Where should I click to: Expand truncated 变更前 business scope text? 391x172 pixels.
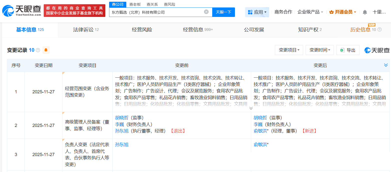coord(251,108)
